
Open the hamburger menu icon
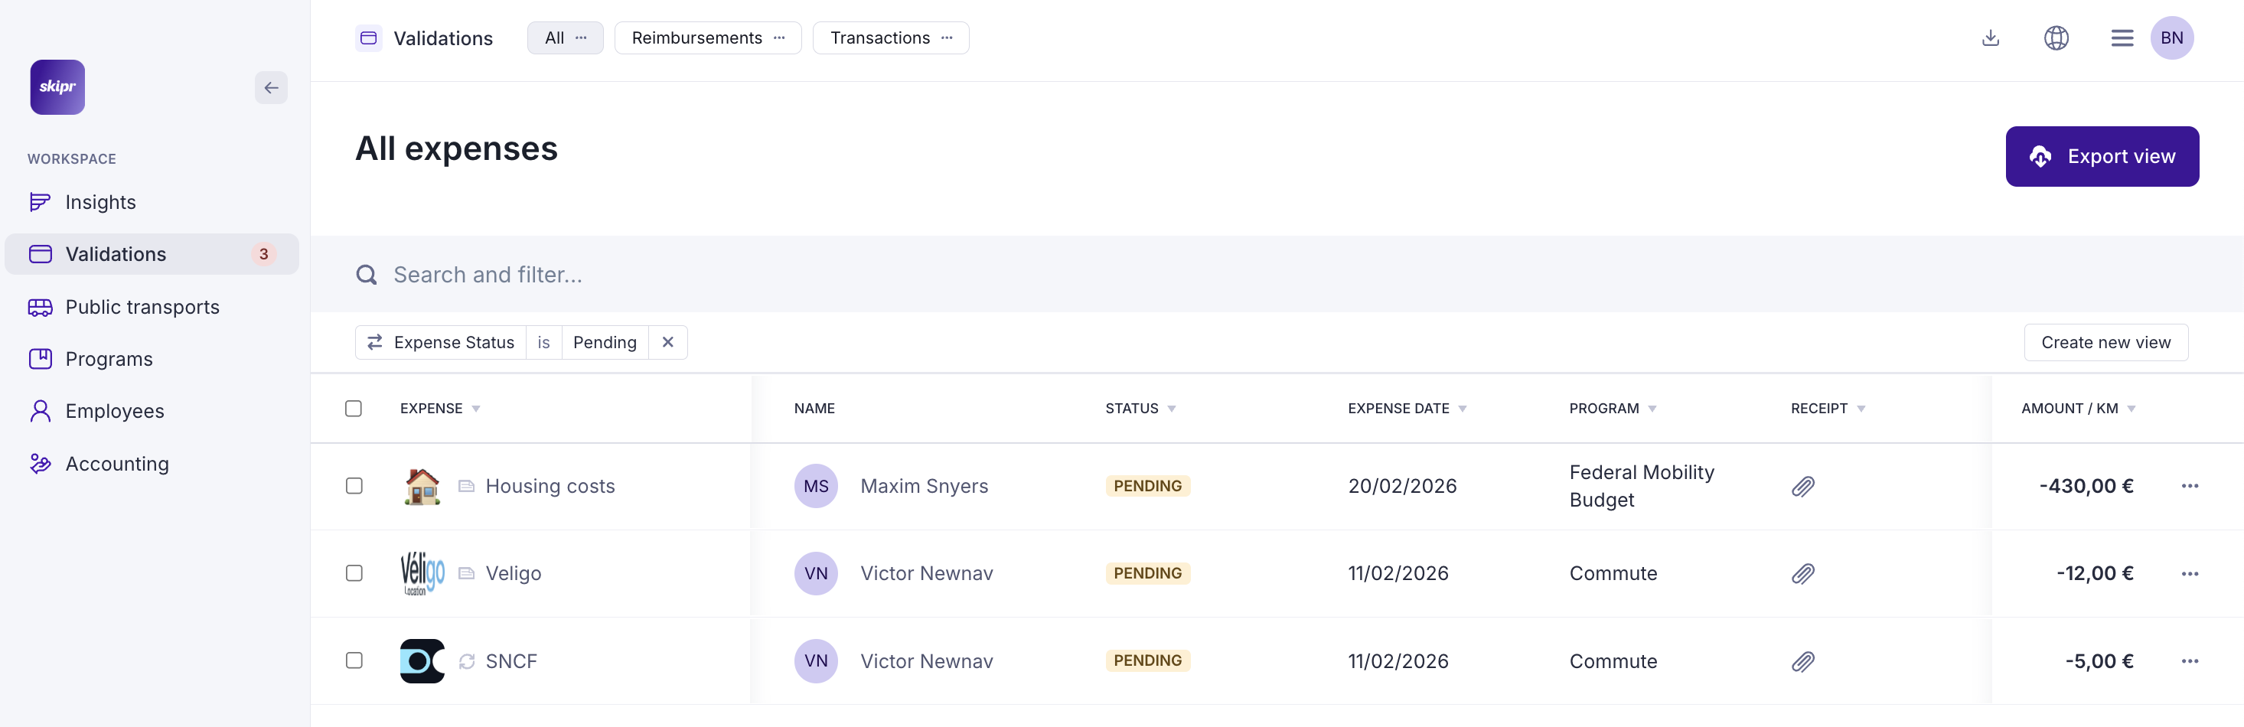coord(2122,38)
